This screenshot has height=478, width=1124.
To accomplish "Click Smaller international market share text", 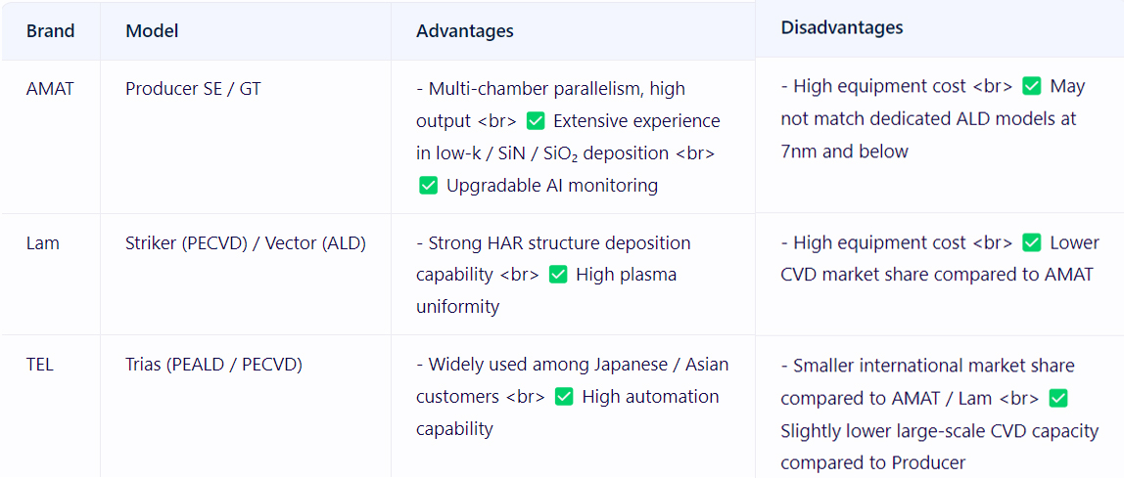I will (x=927, y=382).
